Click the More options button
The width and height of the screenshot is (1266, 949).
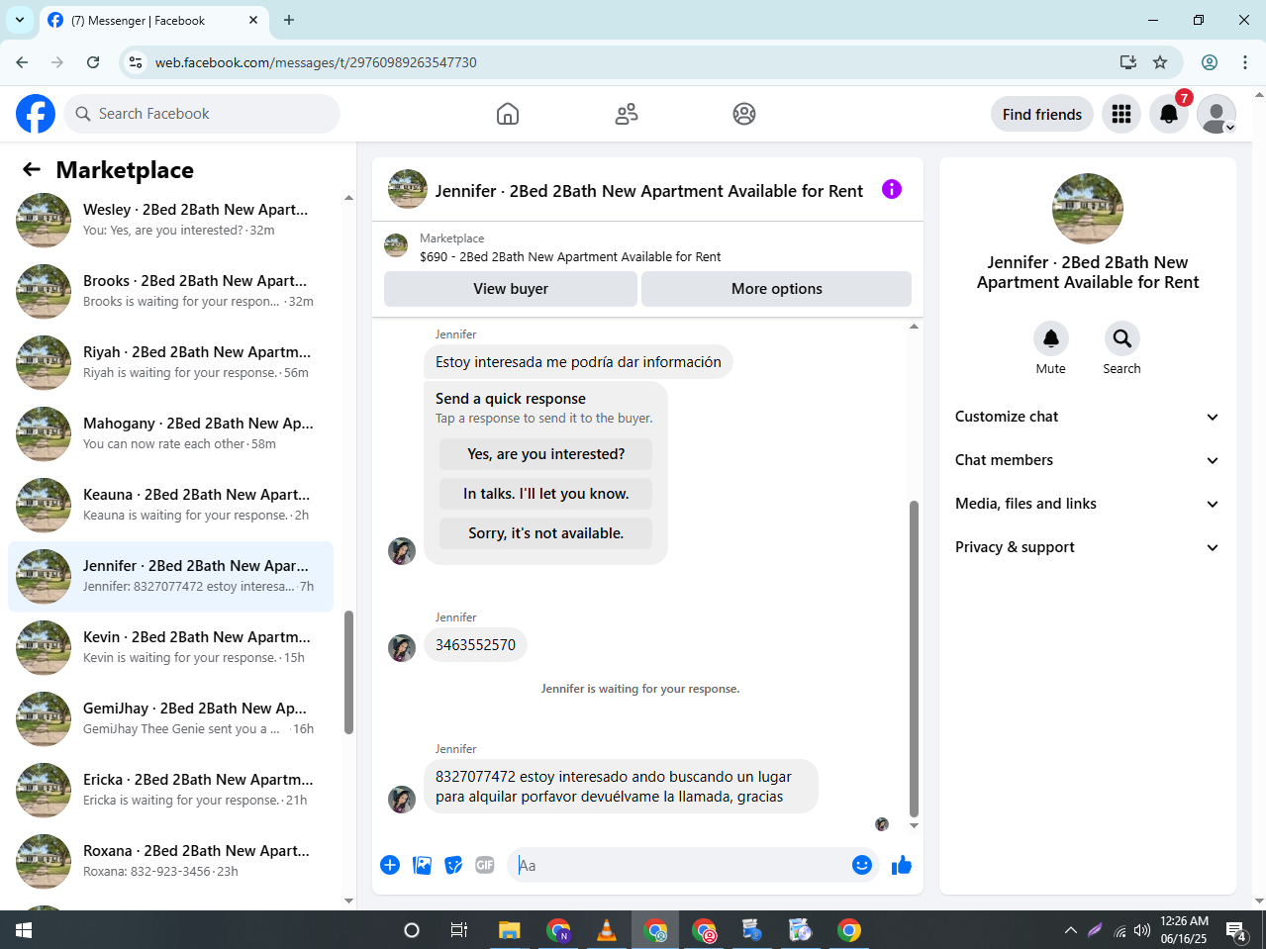tap(777, 289)
